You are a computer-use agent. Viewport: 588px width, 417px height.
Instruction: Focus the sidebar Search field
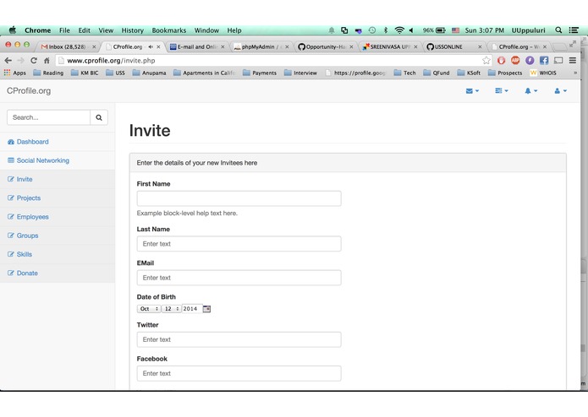point(49,117)
